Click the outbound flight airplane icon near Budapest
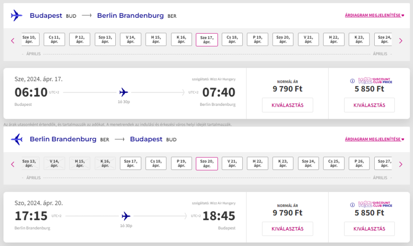 17,16
